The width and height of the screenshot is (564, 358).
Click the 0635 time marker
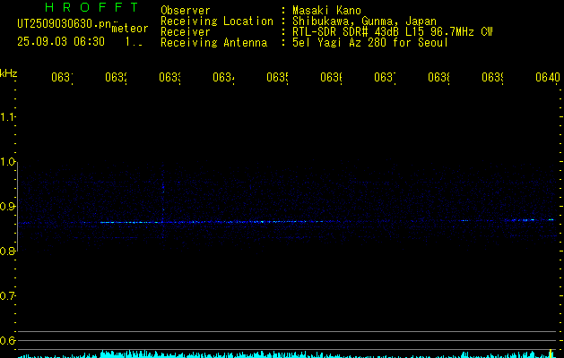(277, 77)
